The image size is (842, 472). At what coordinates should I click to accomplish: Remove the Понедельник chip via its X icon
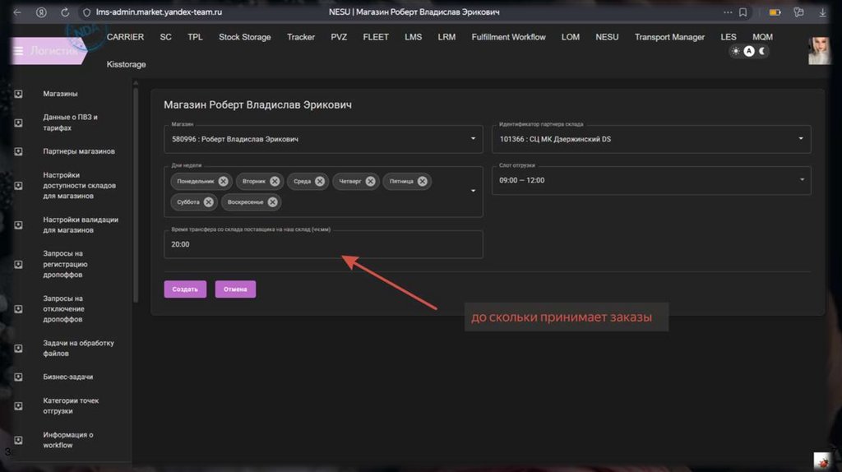point(223,182)
